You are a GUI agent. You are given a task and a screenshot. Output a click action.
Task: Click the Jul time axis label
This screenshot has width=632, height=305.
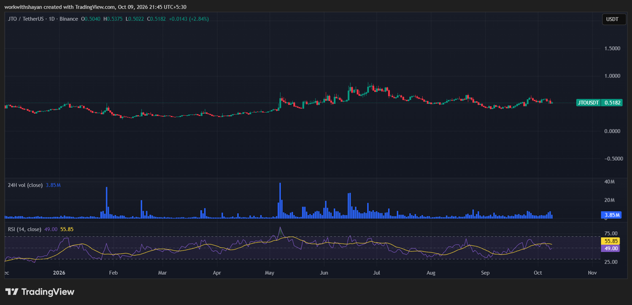click(x=376, y=273)
